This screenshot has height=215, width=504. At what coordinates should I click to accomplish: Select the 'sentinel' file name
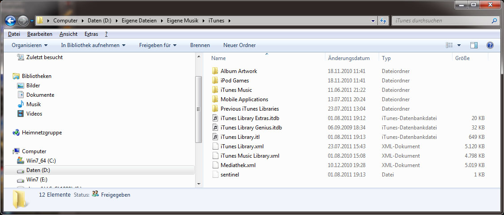point(230,174)
